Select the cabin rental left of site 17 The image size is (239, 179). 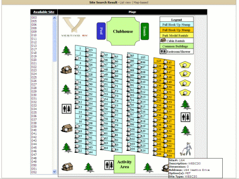(x=67, y=128)
